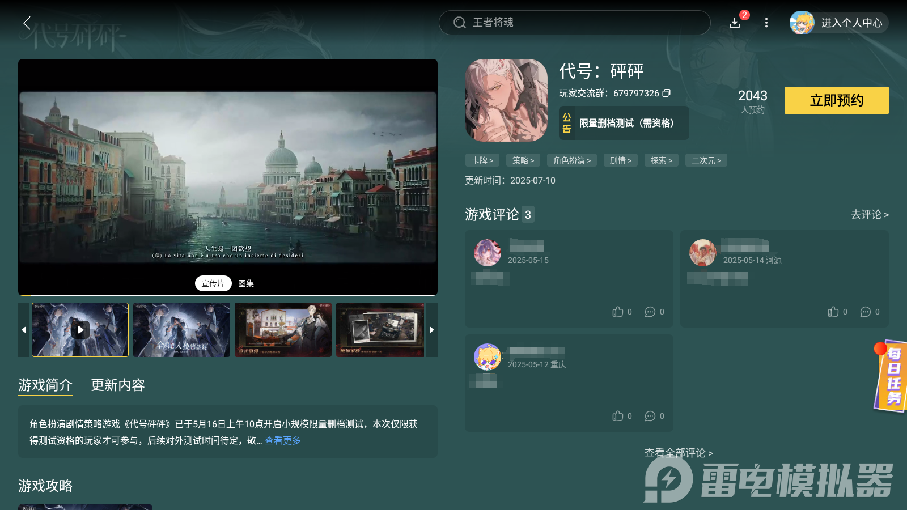View 2025-05-14 河源 reviewer's avatar
907x510 pixels.
point(703,253)
